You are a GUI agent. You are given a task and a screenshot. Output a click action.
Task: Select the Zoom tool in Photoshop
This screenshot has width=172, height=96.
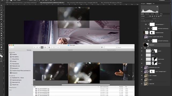point(1,49)
